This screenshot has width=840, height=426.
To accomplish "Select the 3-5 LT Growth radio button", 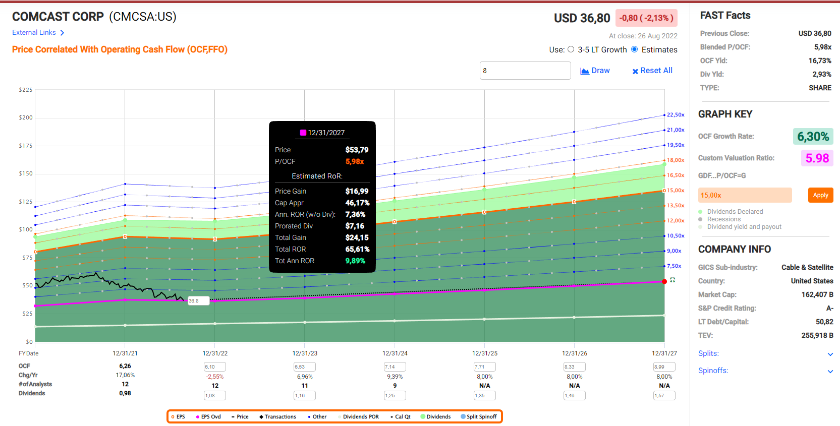I will [x=571, y=49].
